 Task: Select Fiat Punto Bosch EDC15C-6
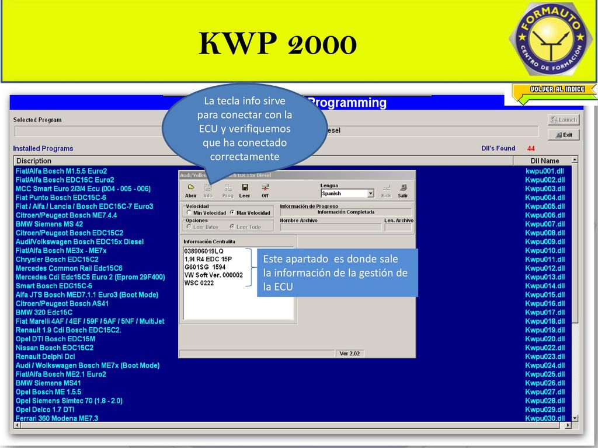(x=61, y=197)
